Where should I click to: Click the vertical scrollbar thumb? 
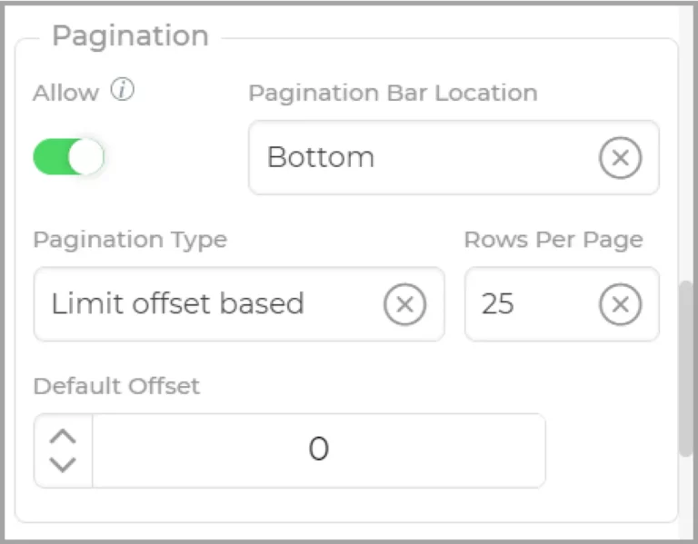[x=686, y=369]
